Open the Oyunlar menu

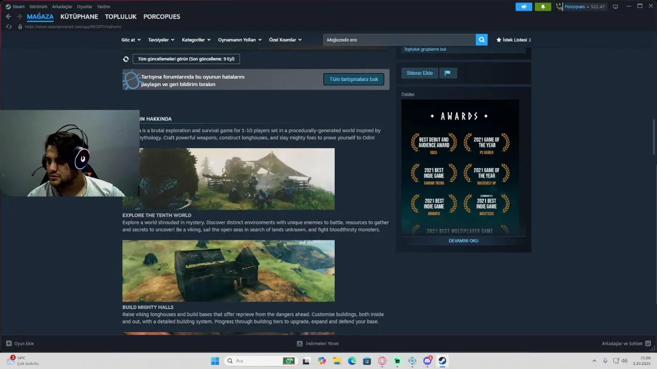85,7
